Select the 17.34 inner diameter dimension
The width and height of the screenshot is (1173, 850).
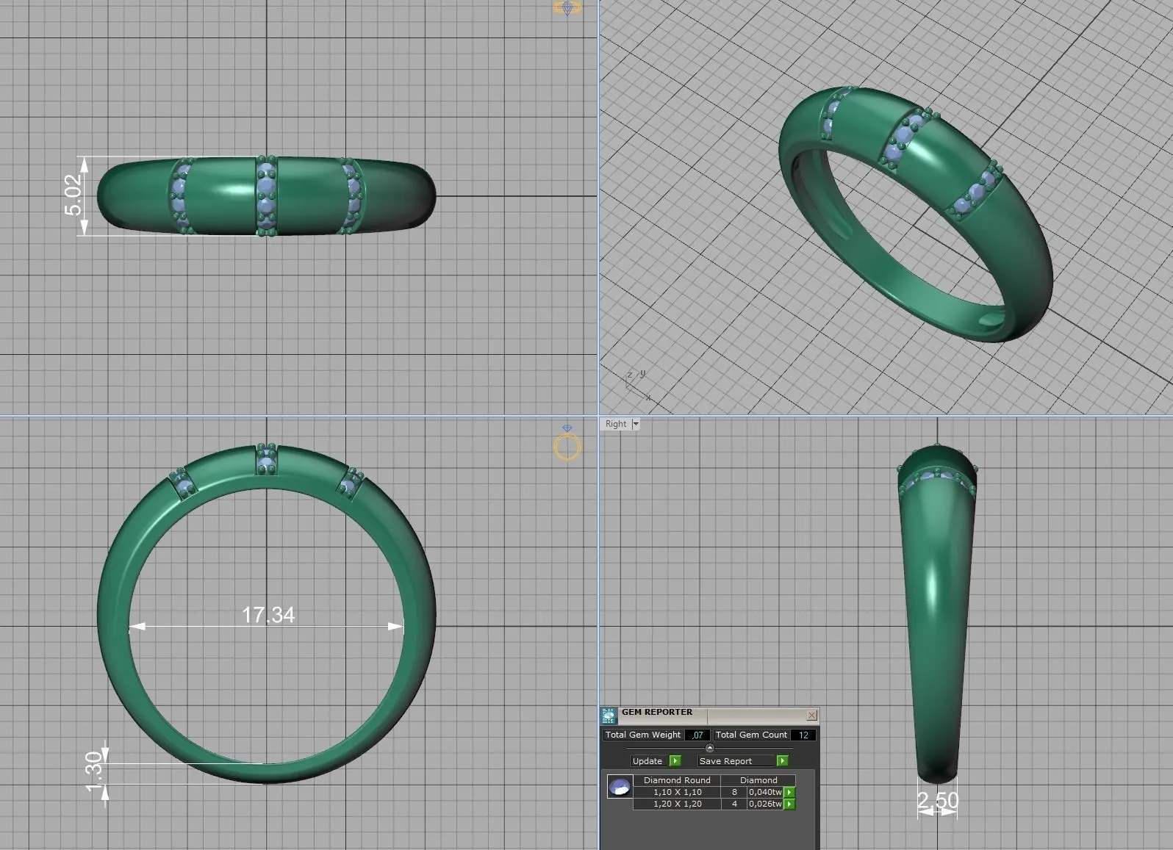[268, 615]
